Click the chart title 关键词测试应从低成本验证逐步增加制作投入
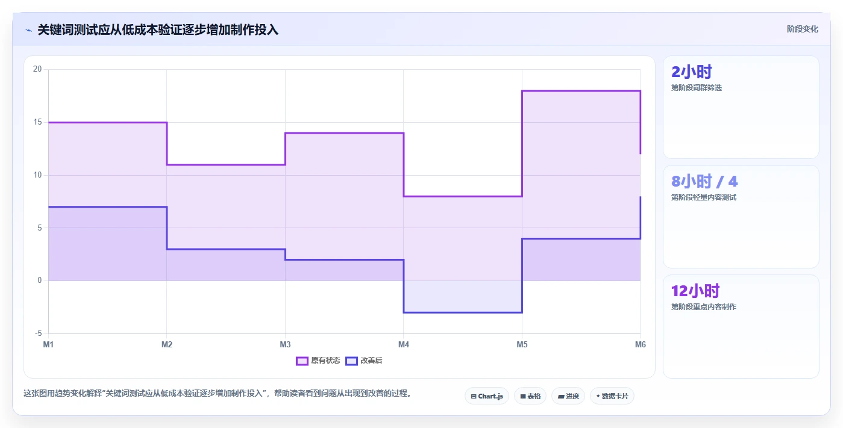The height and width of the screenshot is (428, 843). 158,29
